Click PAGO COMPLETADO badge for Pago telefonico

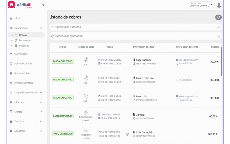(x=63, y=61)
